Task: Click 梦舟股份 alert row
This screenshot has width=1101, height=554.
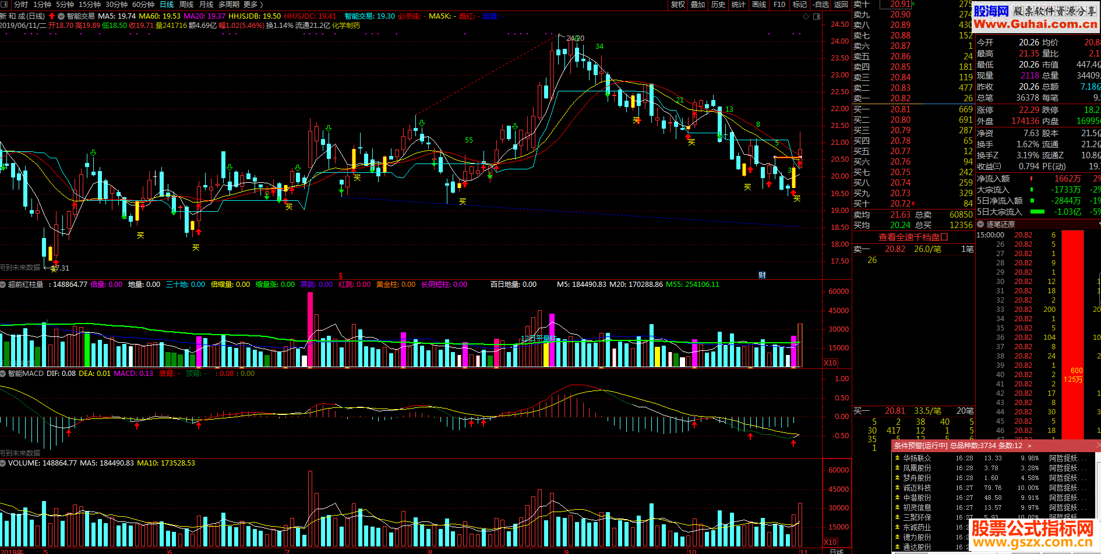Action: click(x=993, y=478)
